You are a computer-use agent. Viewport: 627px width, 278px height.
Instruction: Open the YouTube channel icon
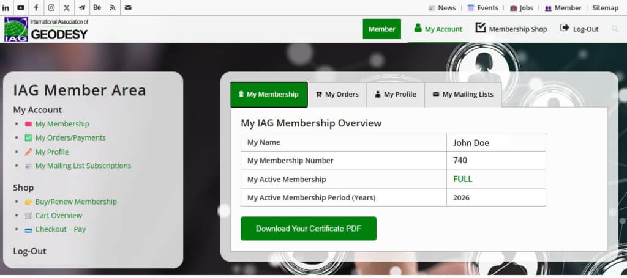[21, 8]
